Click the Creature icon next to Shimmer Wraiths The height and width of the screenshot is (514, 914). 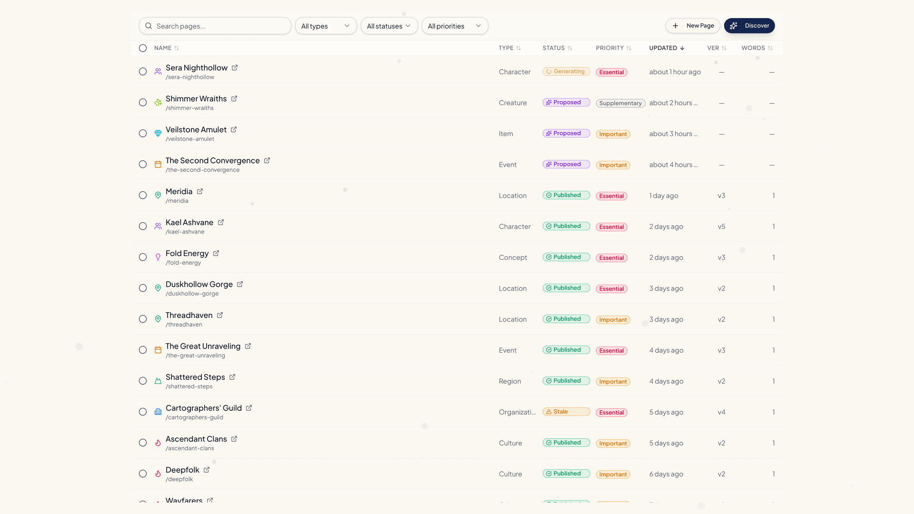[x=158, y=102]
